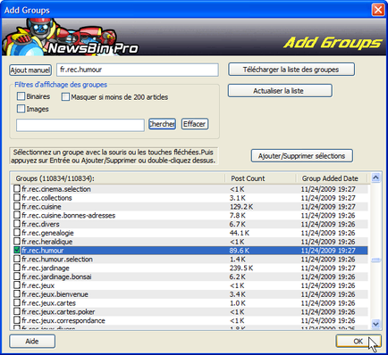Check the fr.rec.jeux.bienvenue checkbox
The height and width of the screenshot is (355, 388).
point(17,293)
